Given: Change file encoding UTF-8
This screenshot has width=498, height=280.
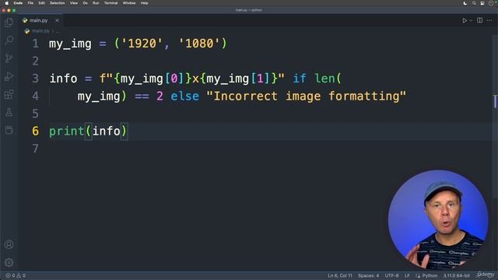Looking at the screenshot, I should click(x=391, y=275).
